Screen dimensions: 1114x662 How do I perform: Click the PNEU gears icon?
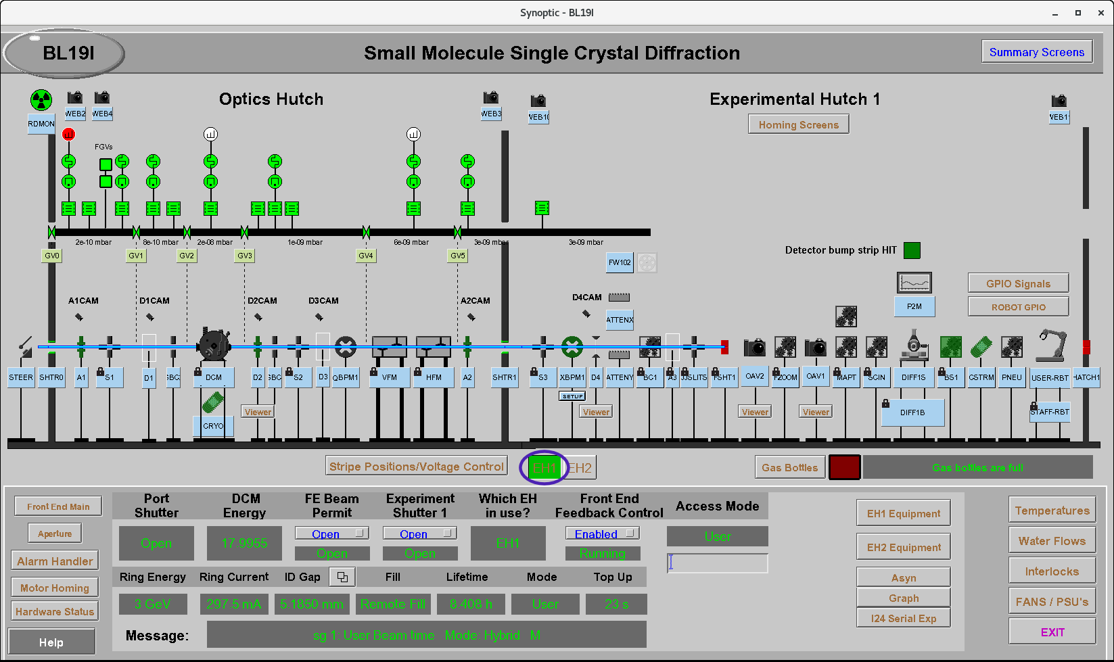pyautogui.click(x=1012, y=348)
